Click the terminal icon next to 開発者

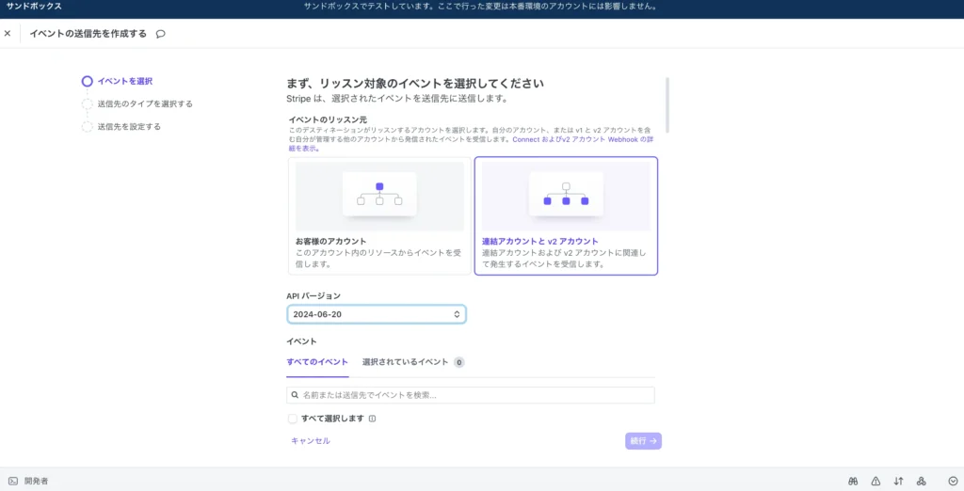(12, 481)
